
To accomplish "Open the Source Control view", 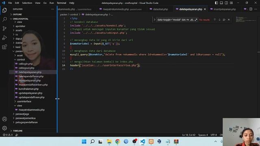I will [4, 28].
